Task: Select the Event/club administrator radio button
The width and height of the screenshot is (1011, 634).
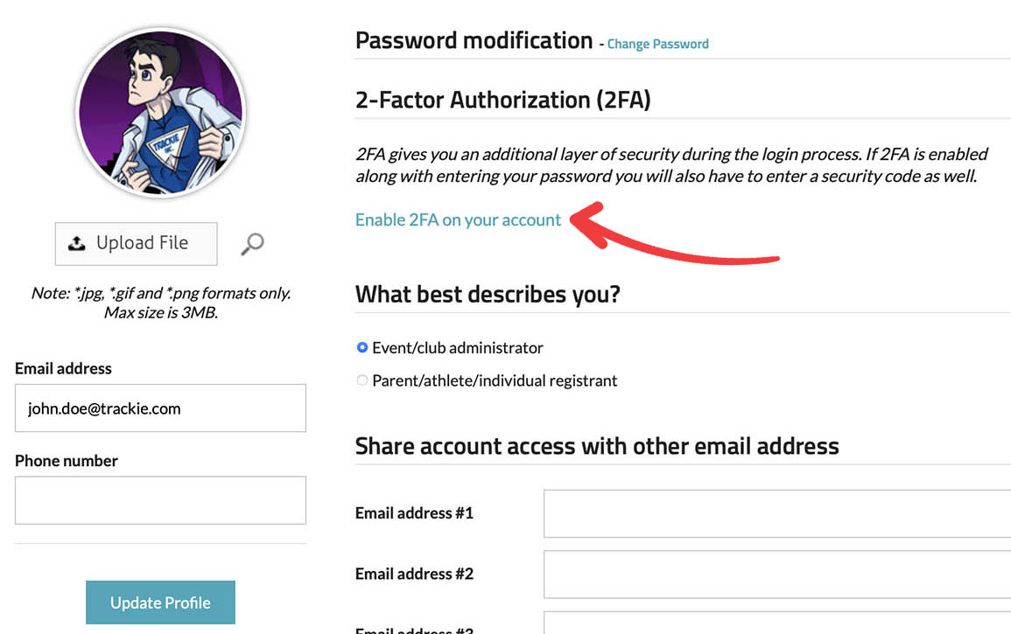Action: pyautogui.click(x=362, y=348)
